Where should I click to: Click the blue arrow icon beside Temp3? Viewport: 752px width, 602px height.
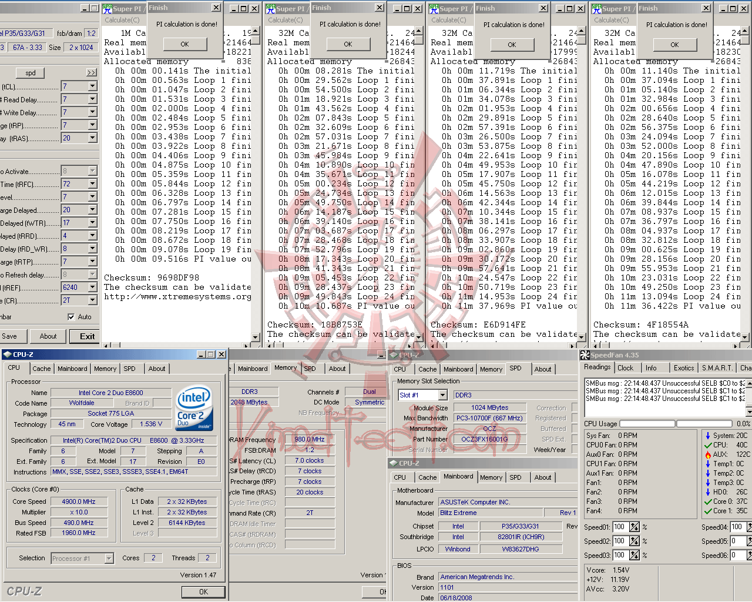click(707, 483)
